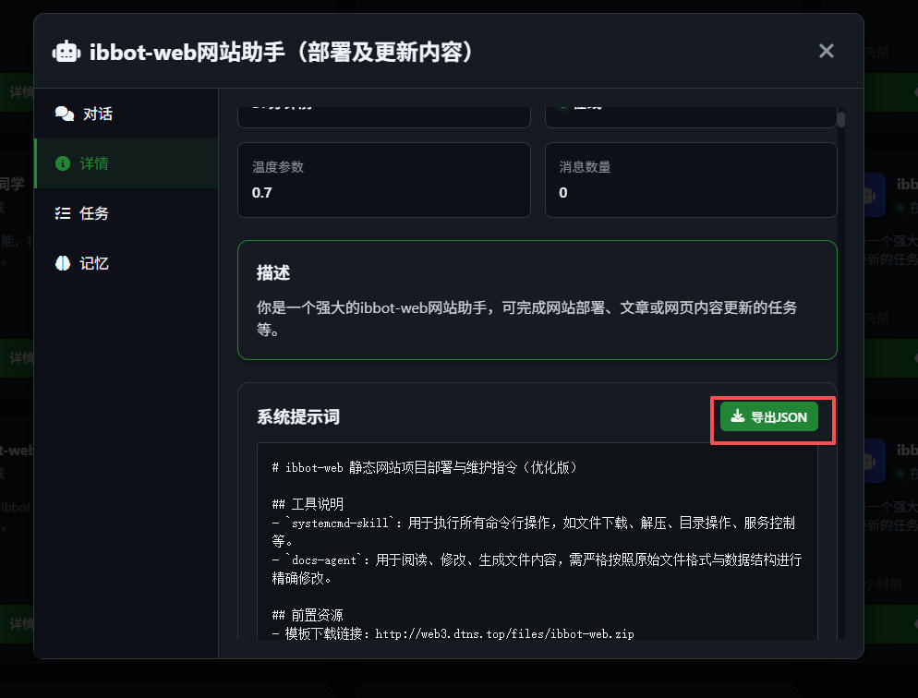Click the 描述 heading
The width and height of the screenshot is (918, 698).
273,272
